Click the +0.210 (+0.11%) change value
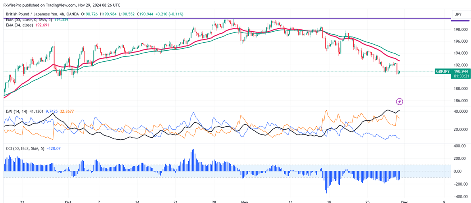 (x=170, y=14)
